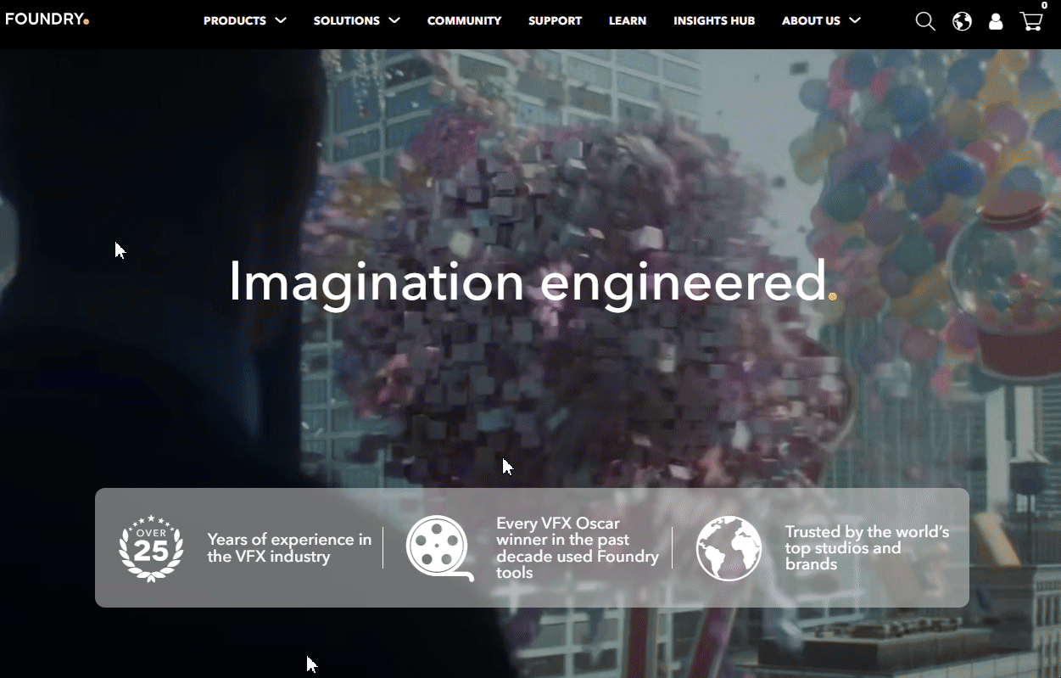Open the Insights Hub menu item
The image size is (1061, 678).
714,20
